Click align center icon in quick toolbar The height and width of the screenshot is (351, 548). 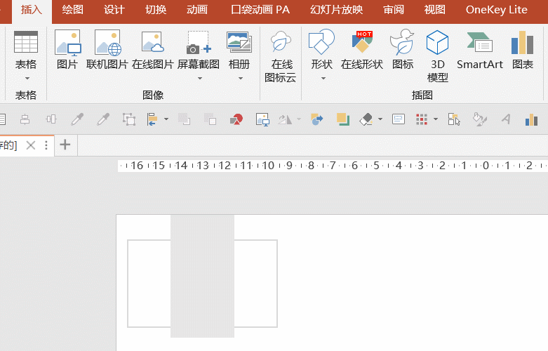[25, 119]
